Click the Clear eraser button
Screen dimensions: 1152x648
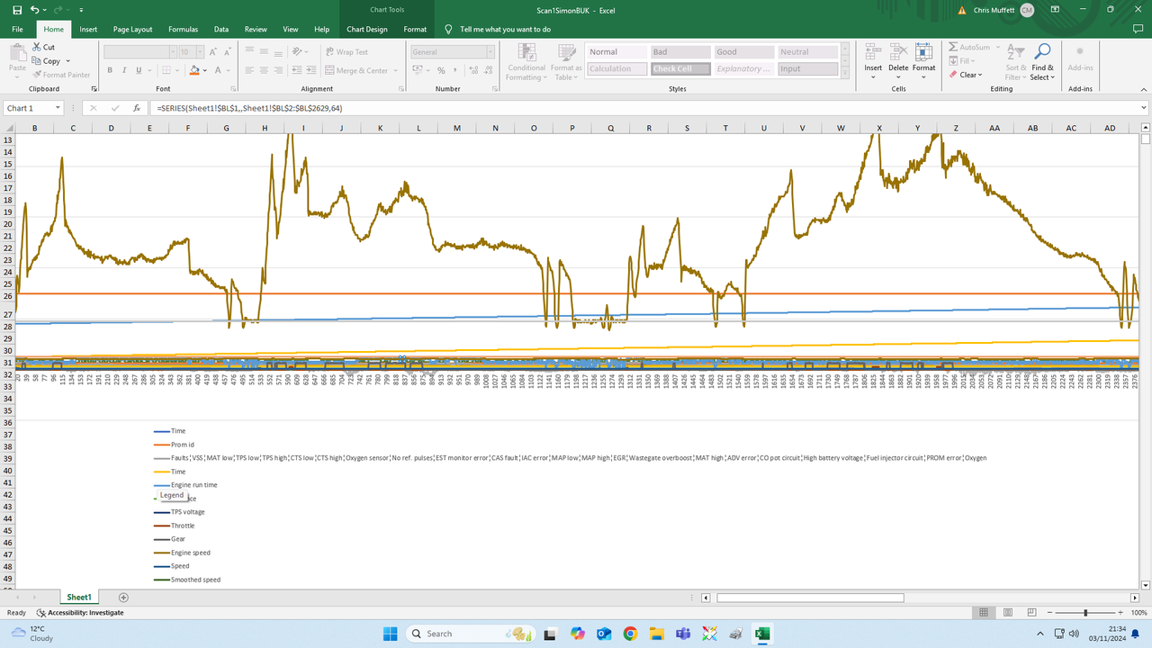(x=965, y=75)
